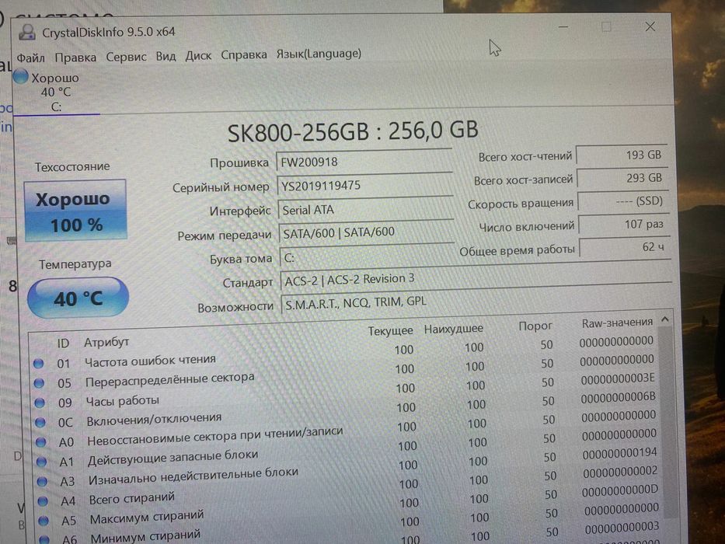This screenshot has height=544, width=725.
Task: Click status dot of row 01 Частота ошибок чтения
Action: pyautogui.click(x=38, y=364)
